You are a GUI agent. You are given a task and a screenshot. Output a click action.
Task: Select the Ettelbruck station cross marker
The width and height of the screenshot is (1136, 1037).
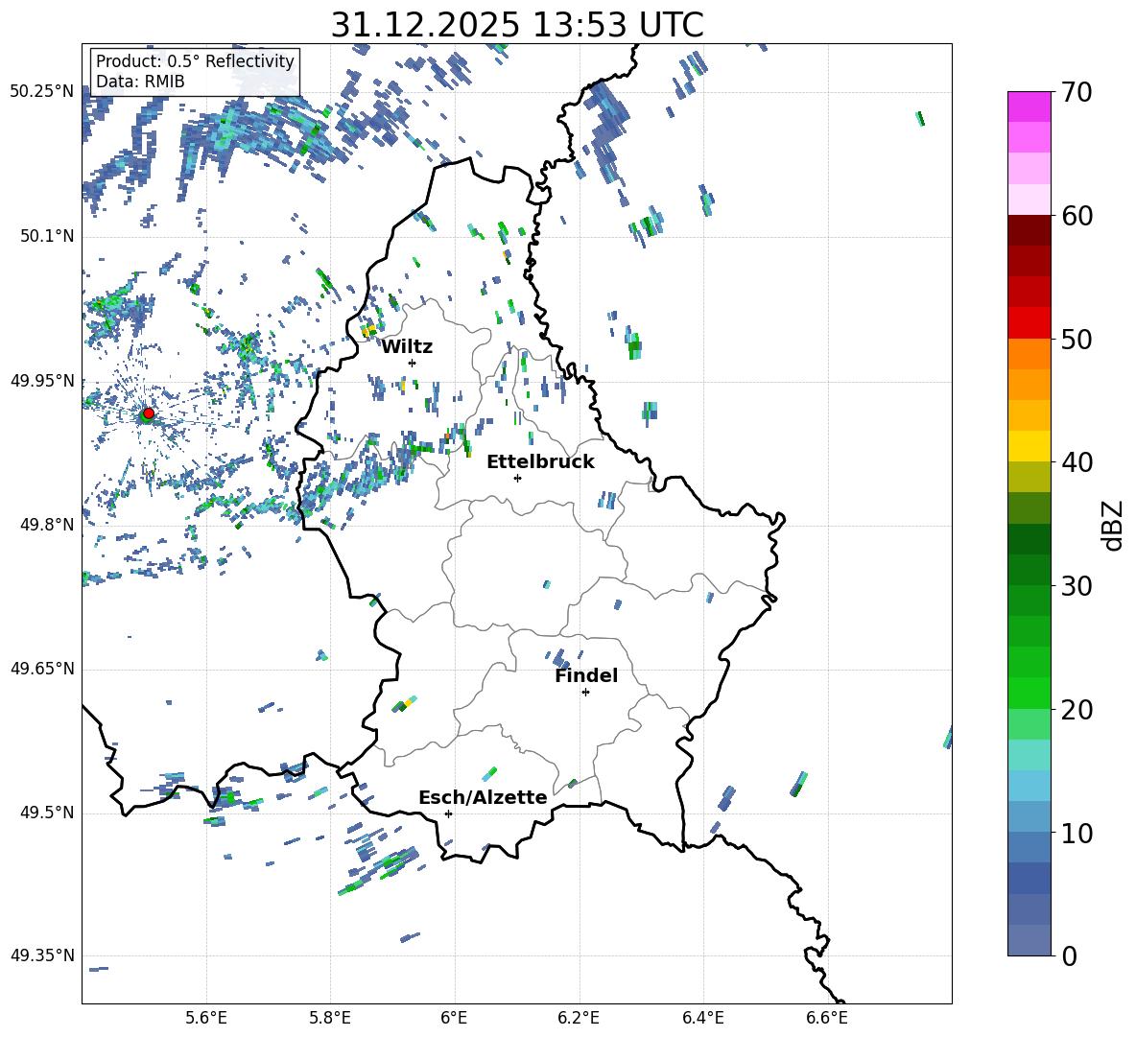[517, 478]
